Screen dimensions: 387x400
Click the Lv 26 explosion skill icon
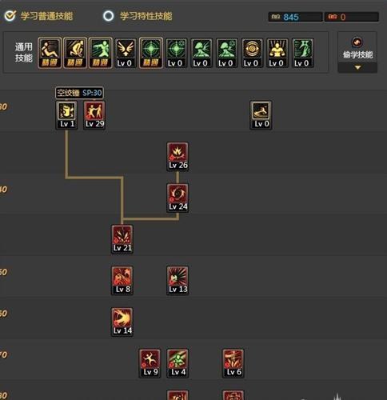(x=178, y=157)
